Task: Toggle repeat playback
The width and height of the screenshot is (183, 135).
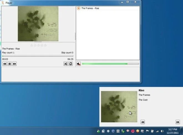Action: pyautogui.click(x=71, y=64)
